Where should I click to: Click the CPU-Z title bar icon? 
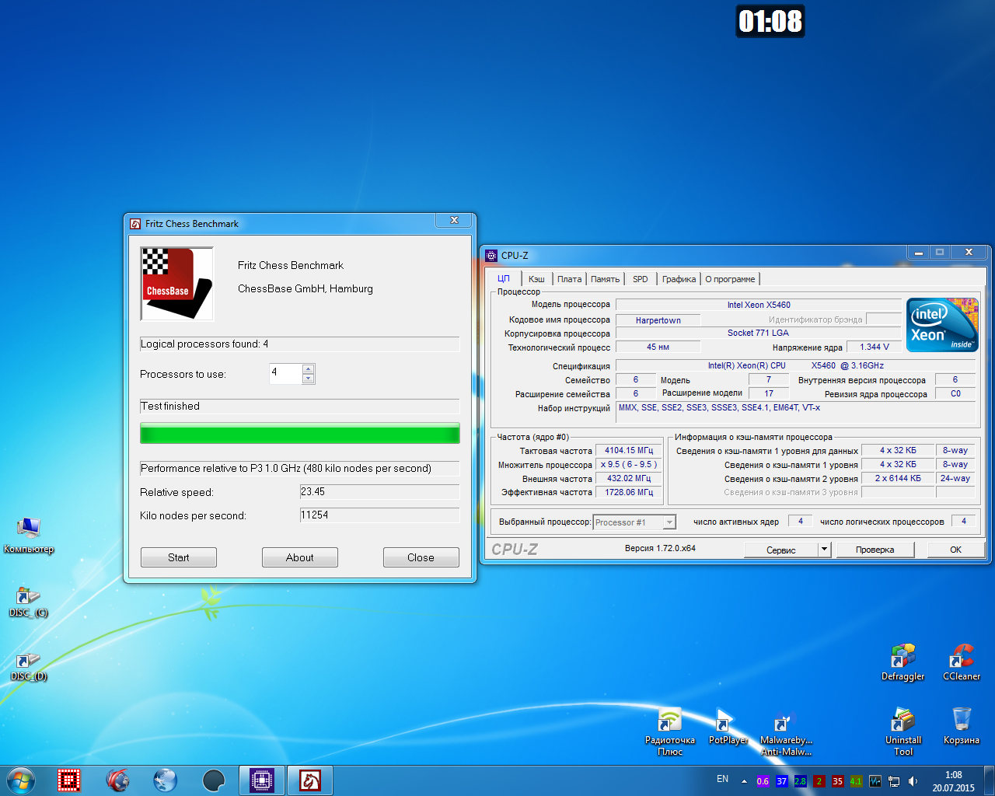point(491,255)
